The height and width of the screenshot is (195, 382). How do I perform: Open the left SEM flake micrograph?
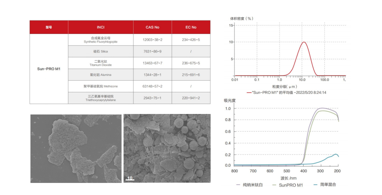[76, 148]
